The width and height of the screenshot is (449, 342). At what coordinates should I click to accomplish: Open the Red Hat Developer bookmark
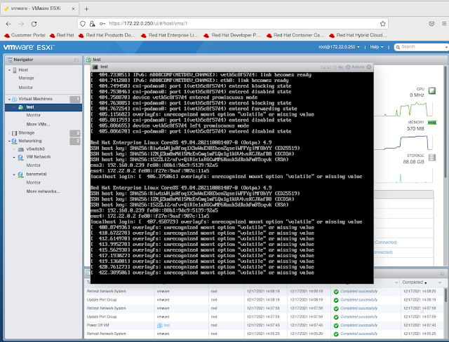(232, 35)
